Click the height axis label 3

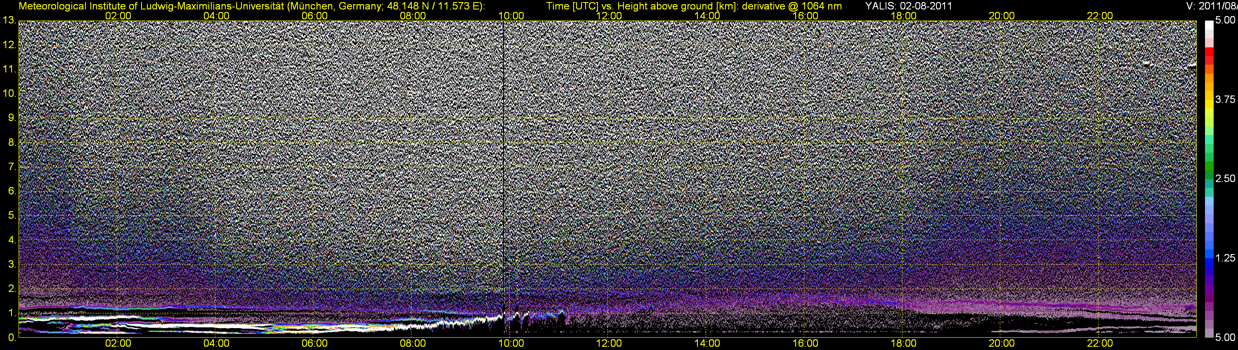12,264
